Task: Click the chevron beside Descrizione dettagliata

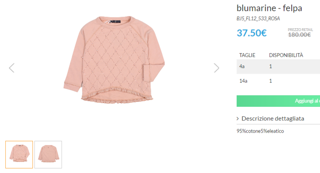Action: 238,119
